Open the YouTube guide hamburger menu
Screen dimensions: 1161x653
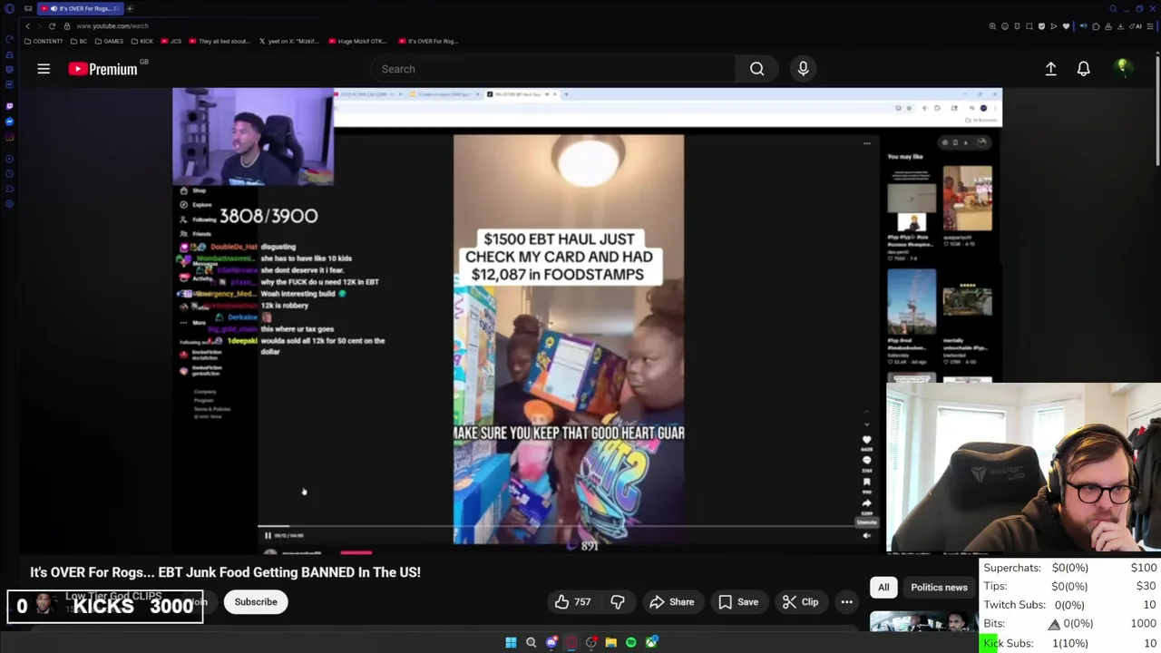44,69
